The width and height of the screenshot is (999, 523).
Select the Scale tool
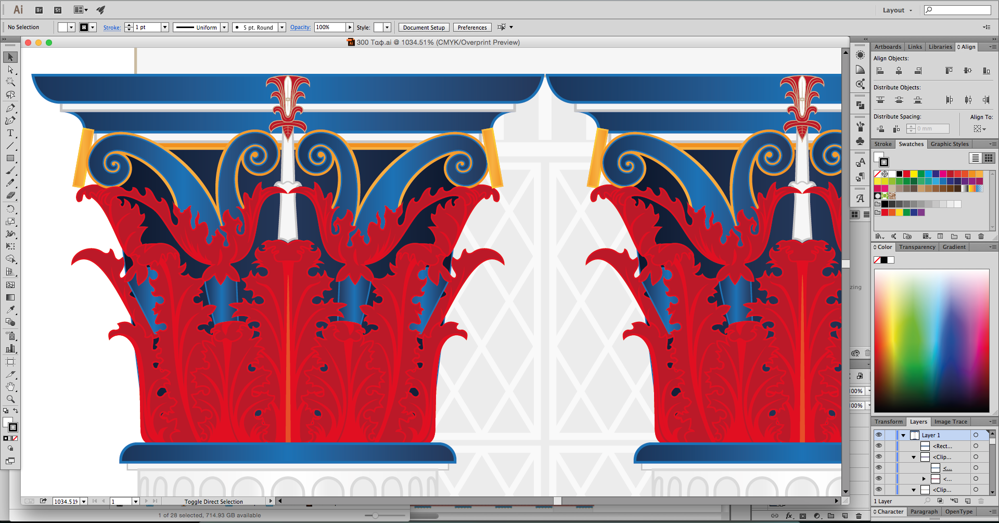(10, 221)
